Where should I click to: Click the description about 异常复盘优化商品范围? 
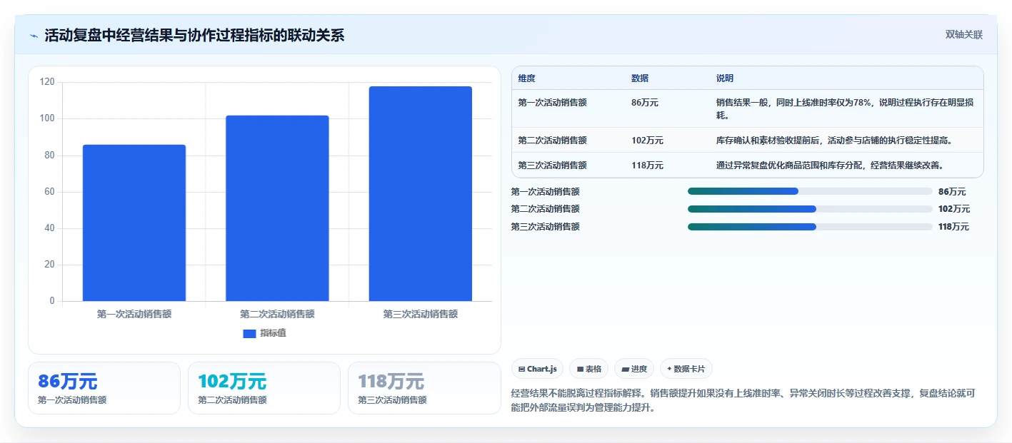[x=831, y=166]
